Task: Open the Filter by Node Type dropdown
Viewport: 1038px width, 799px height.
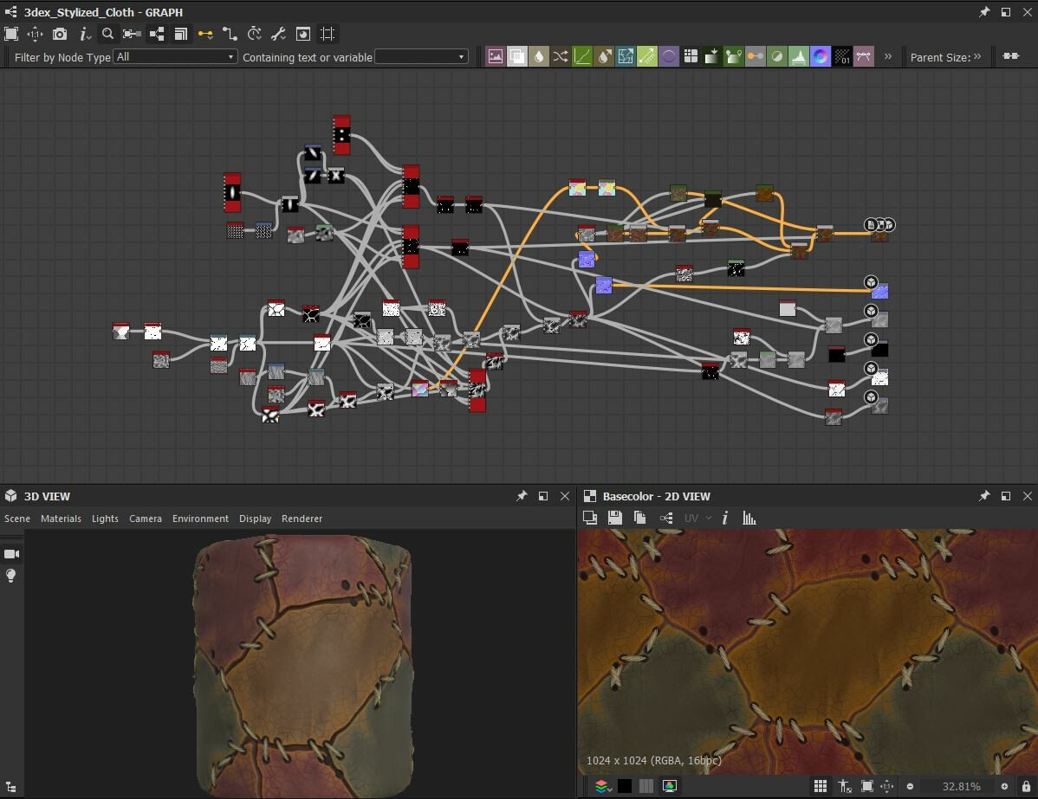Action: pyautogui.click(x=175, y=57)
